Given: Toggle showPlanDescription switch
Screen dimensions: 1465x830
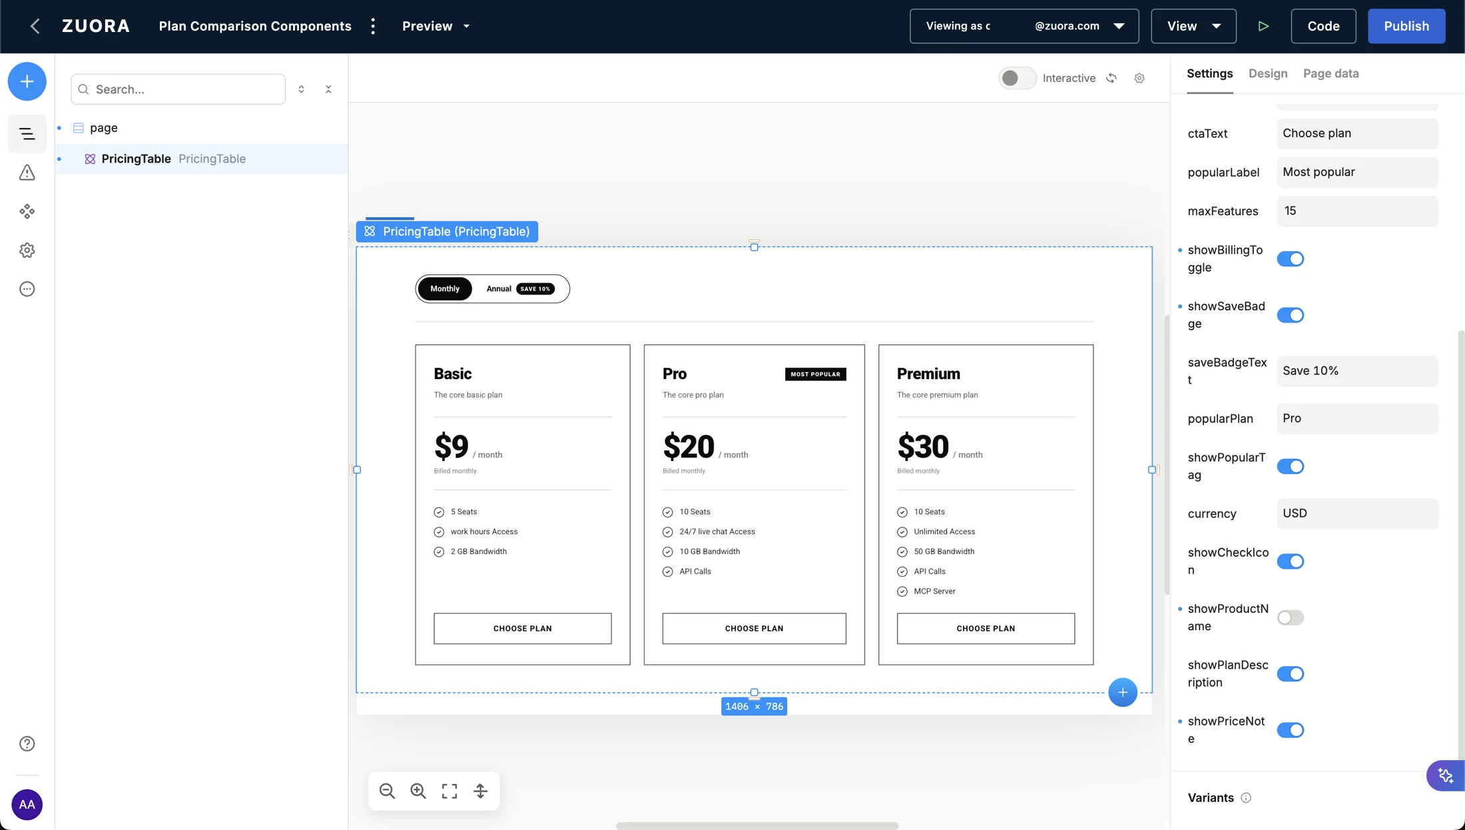Looking at the screenshot, I should (x=1291, y=674).
